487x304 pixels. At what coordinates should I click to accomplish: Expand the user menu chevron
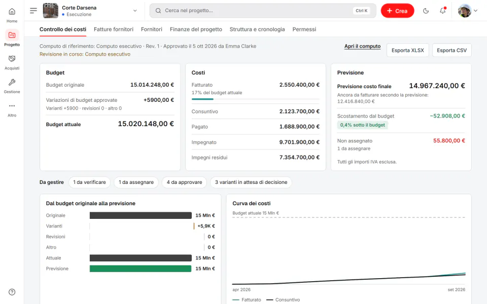[475, 11]
